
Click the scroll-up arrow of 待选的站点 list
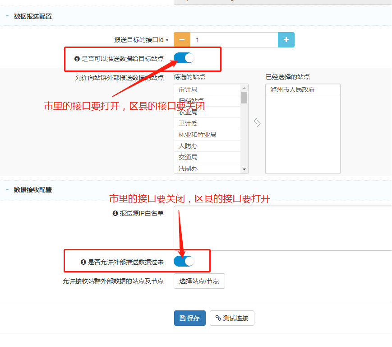[244, 88]
